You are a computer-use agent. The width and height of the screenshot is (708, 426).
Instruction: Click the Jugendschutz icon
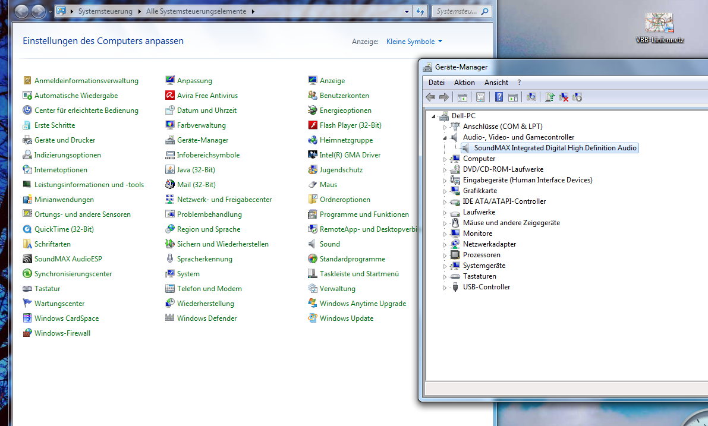pos(313,170)
